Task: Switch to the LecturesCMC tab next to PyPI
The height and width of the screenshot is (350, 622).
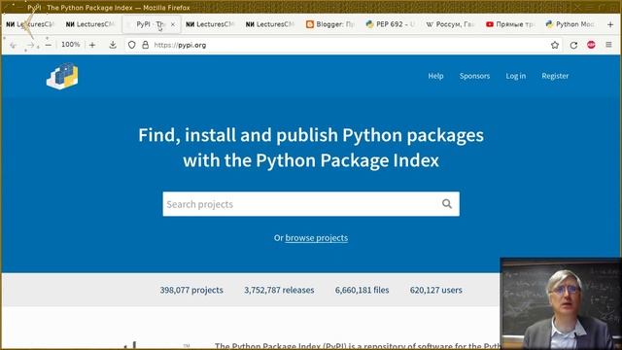Action: [x=210, y=24]
